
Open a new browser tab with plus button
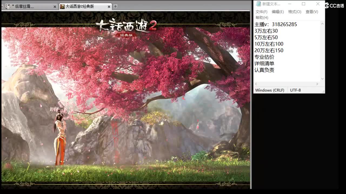tap(115, 6)
